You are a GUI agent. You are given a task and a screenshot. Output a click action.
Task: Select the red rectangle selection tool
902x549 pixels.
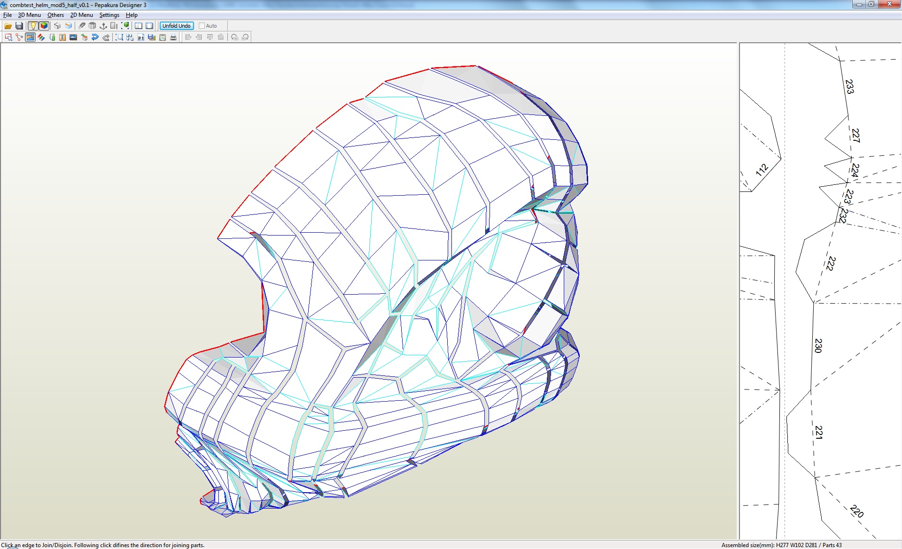(x=8, y=37)
